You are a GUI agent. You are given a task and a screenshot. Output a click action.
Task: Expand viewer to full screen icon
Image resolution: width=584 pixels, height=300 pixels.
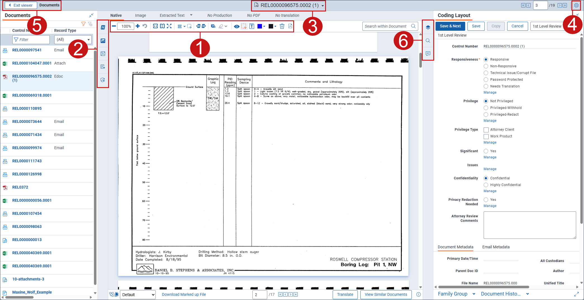coord(169,26)
